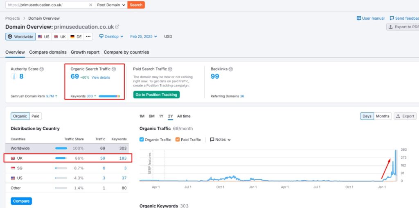The image size is (419, 208).
Task: Open the Desktop device dropdown
Action: [111, 36]
